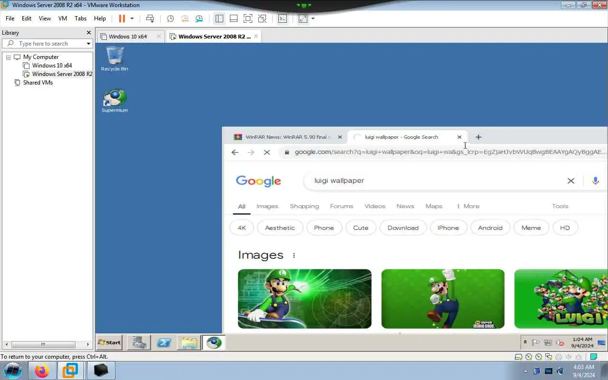Open the Shopping search tab

(304, 206)
